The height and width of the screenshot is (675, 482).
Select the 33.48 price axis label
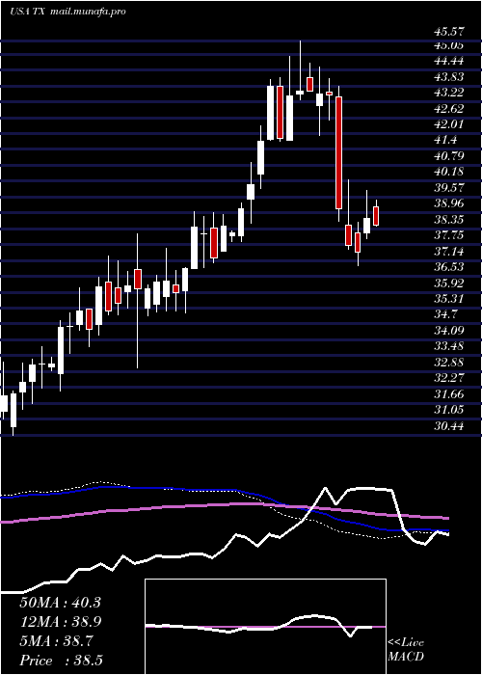[448, 346]
